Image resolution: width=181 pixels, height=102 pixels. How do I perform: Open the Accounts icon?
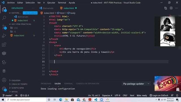(4, 80)
